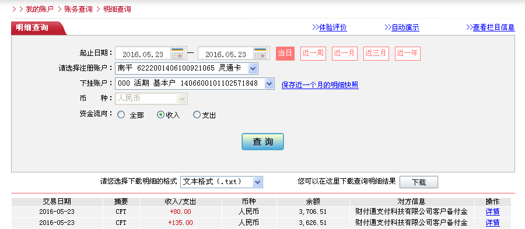Select the balance value 3,706.51
The height and width of the screenshot is (229, 525).
(313, 212)
